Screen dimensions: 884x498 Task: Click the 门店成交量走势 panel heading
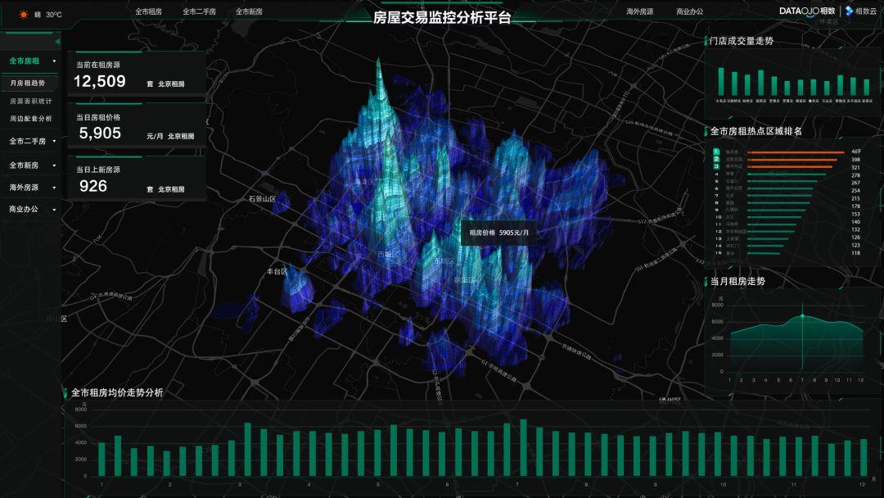tap(742, 41)
